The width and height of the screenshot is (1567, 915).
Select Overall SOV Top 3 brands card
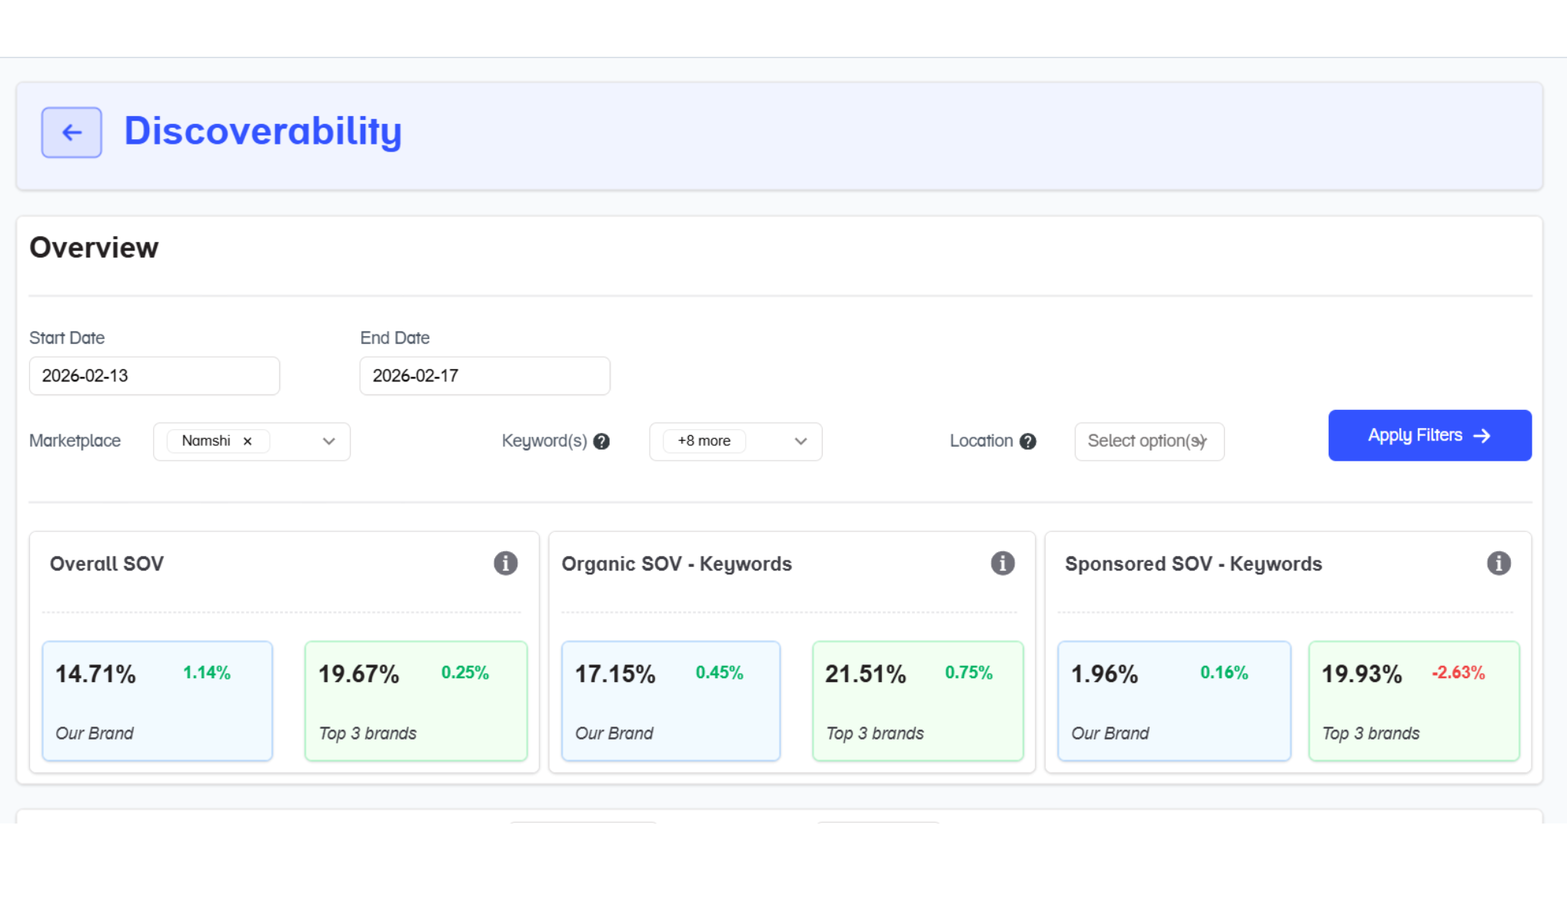pos(416,700)
